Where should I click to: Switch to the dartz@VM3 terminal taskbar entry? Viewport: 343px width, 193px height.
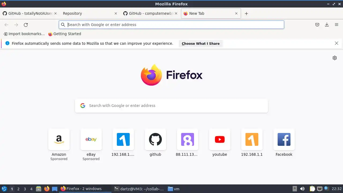point(139,189)
